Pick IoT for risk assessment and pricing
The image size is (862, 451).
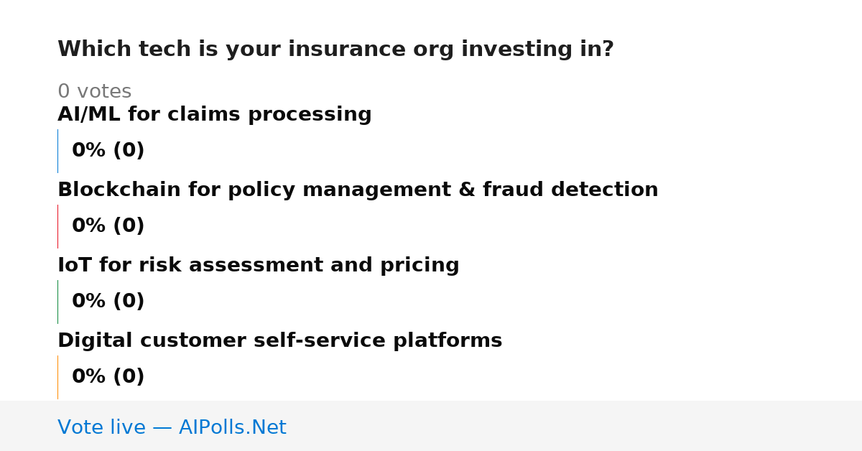click(259, 266)
